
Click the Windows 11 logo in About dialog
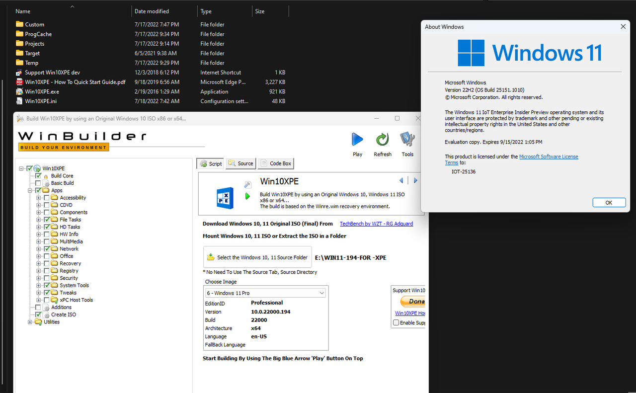(x=471, y=53)
